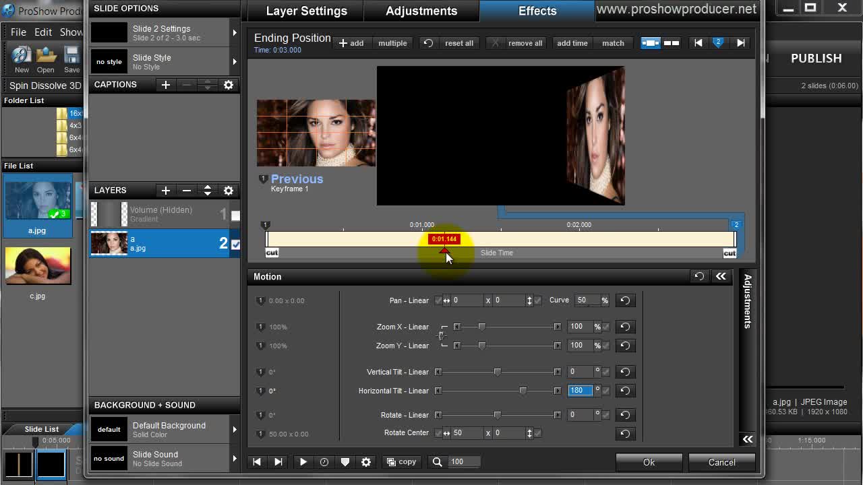Reset the Pan values with its undo icon
863x485 pixels.
coord(625,300)
